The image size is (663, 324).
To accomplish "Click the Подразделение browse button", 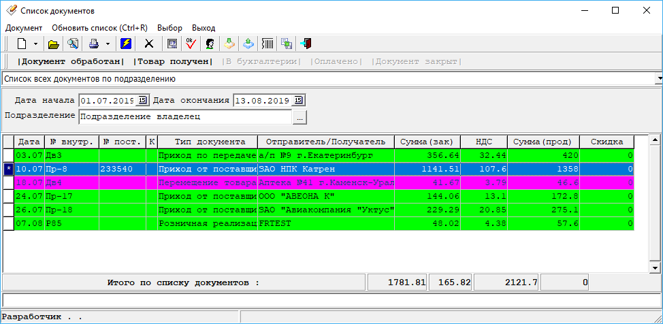I will (x=300, y=118).
